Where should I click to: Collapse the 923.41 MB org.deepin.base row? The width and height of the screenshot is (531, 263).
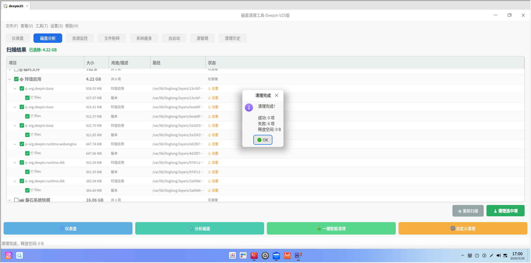tap(15, 107)
